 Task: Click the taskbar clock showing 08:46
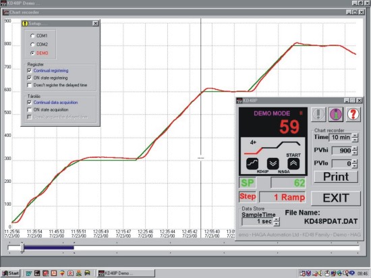(x=362, y=273)
